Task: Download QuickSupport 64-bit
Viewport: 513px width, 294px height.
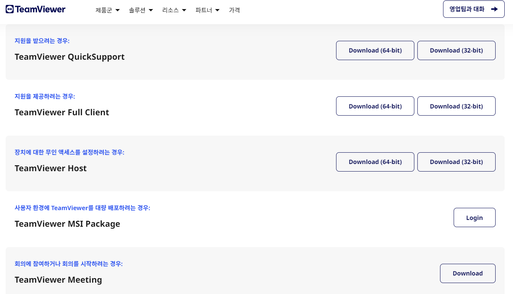Action: [x=375, y=50]
